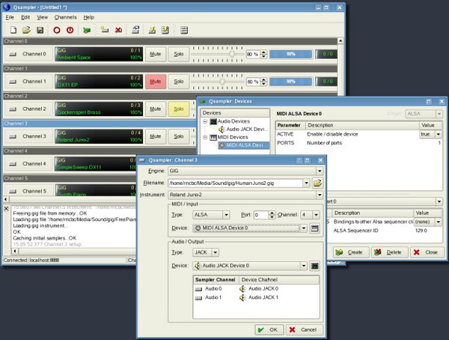The image size is (449, 340).
Task: Select MIDI ALSA Device in the Devices tree
Action: point(244,145)
